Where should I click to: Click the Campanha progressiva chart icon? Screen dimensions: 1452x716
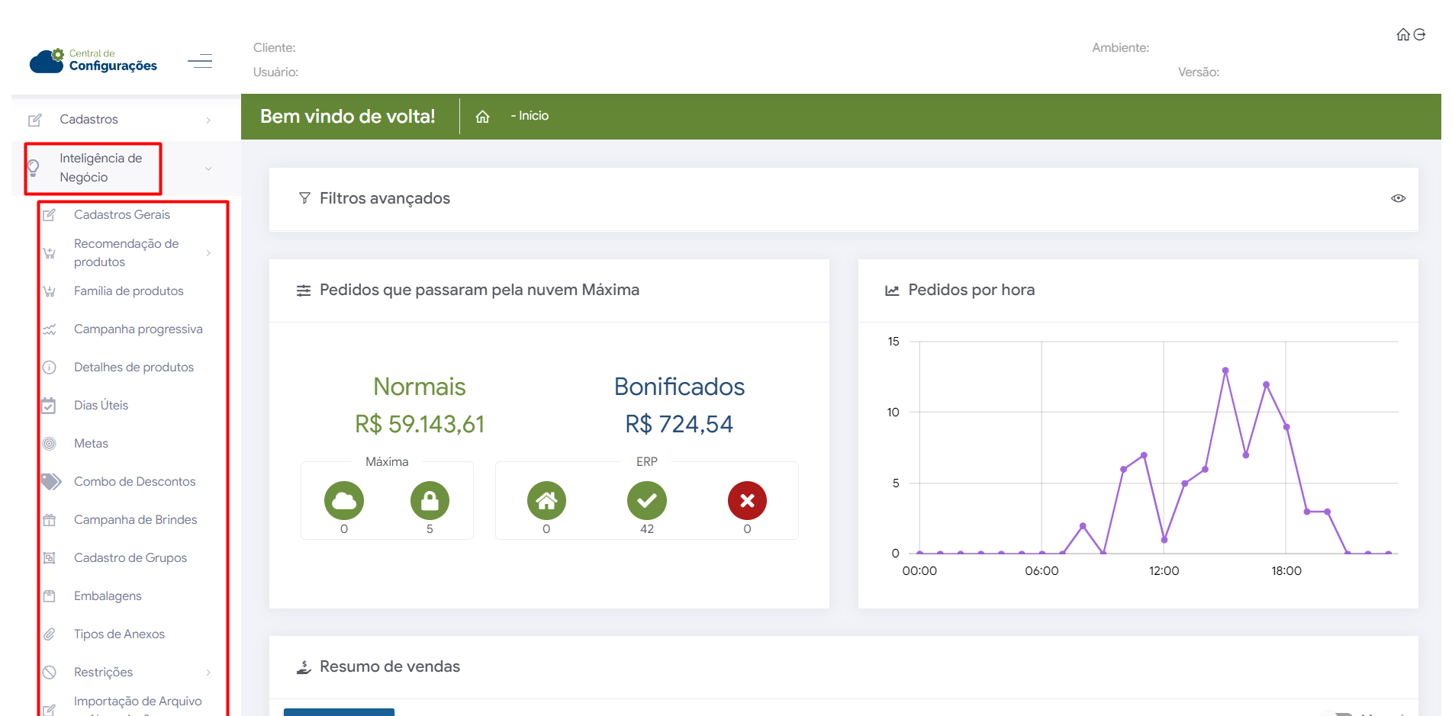tap(49, 329)
